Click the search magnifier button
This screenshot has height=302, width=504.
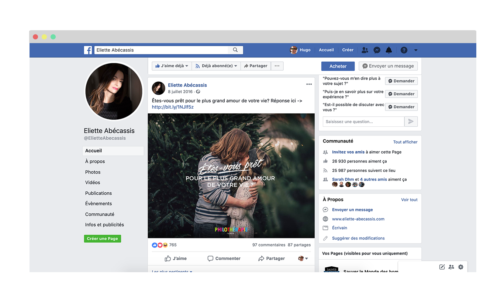[x=235, y=50]
